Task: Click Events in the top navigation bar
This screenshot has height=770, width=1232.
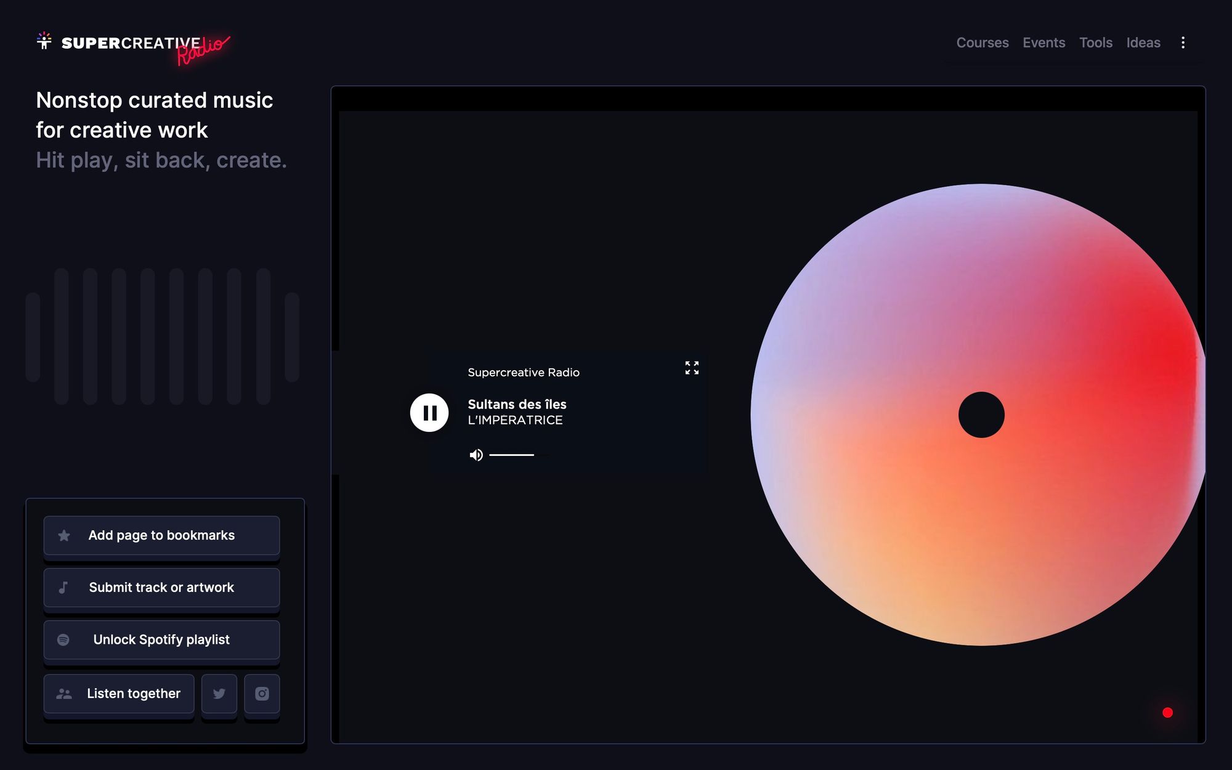Action: [1044, 42]
